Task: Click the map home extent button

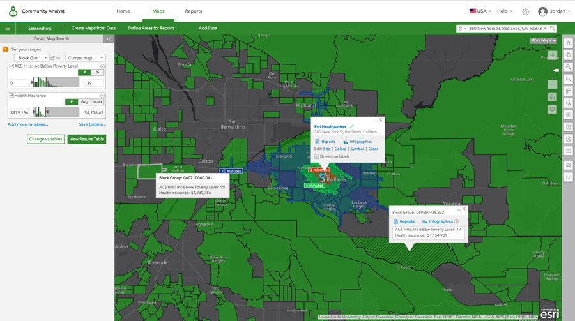Action: (552, 97)
